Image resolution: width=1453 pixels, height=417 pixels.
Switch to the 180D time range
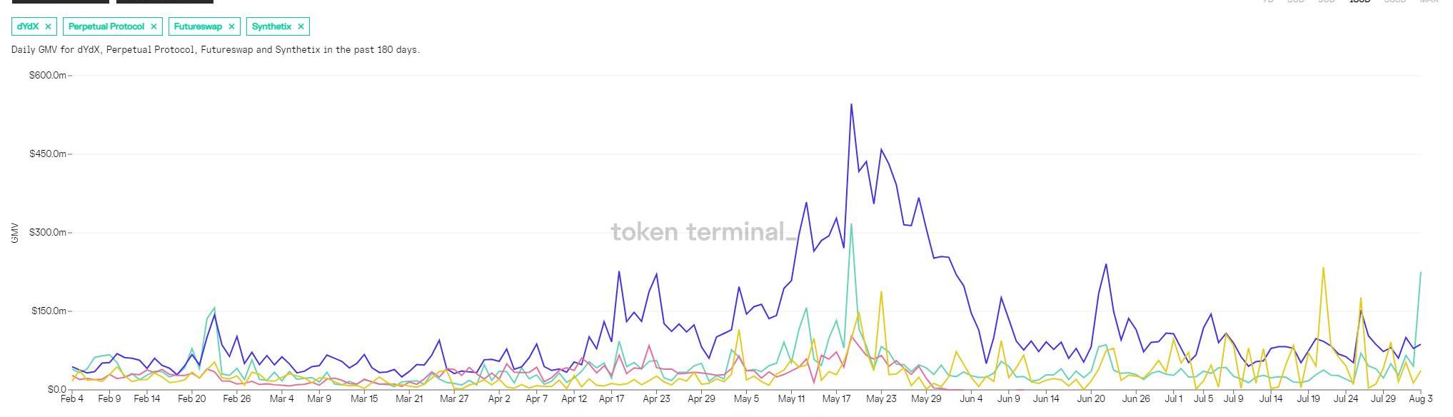pos(1359,1)
